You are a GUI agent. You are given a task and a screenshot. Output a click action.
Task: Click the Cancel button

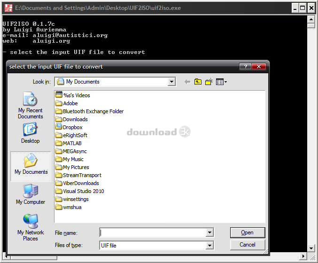click(x=248, y=245)
